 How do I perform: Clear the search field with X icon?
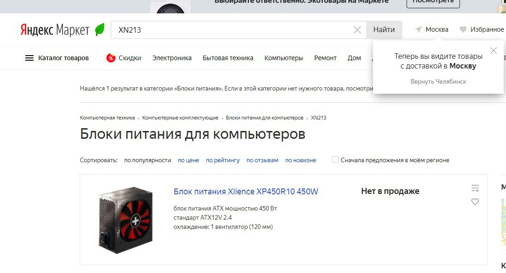tap(357, 30)
